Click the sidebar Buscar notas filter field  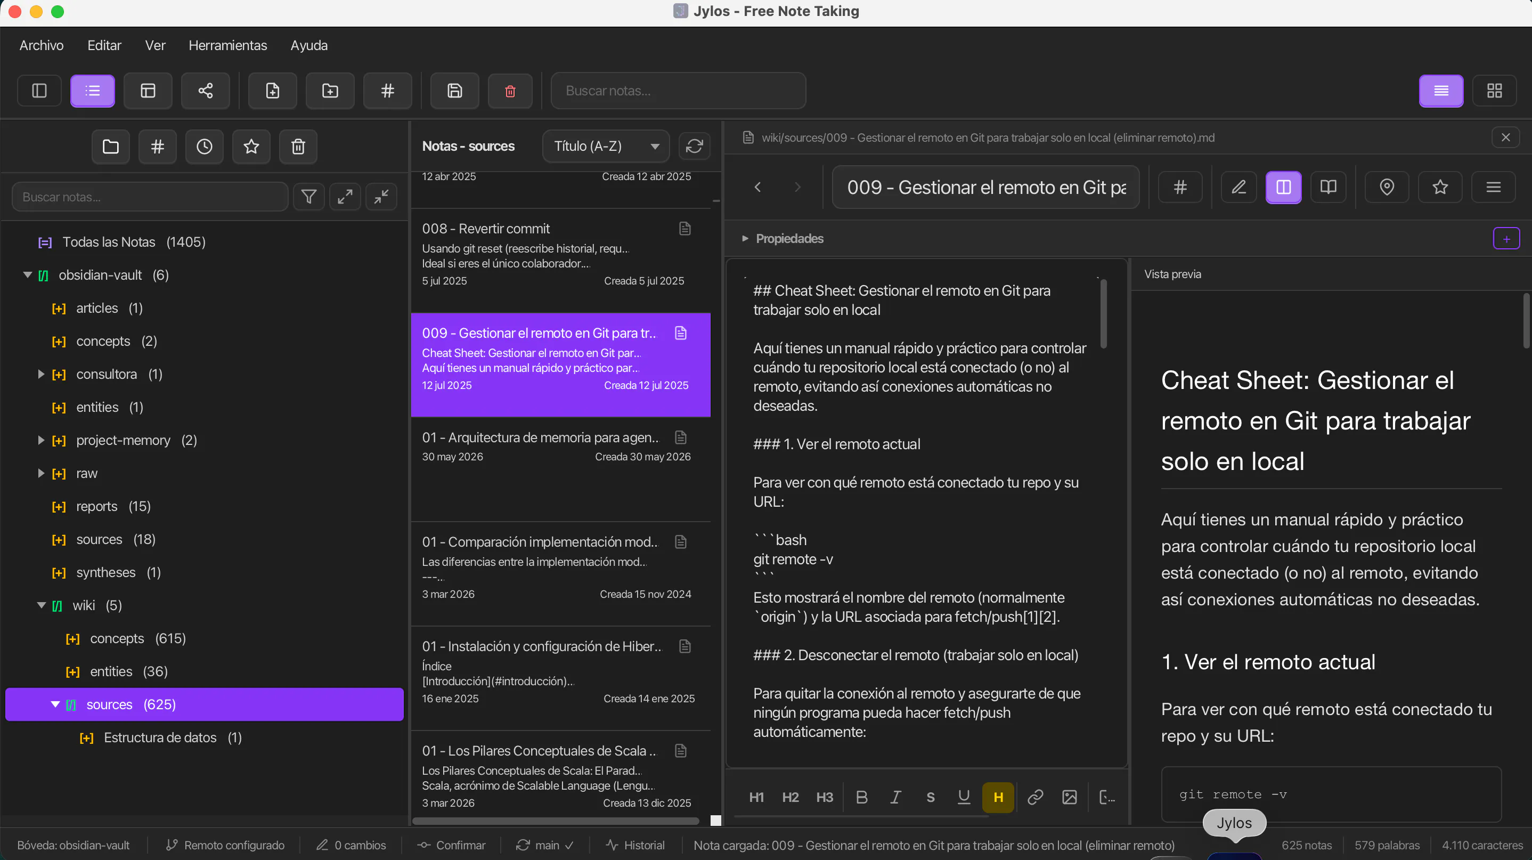(x=150, y=197)
